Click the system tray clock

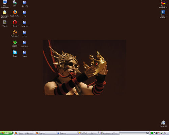pos(165,133)
